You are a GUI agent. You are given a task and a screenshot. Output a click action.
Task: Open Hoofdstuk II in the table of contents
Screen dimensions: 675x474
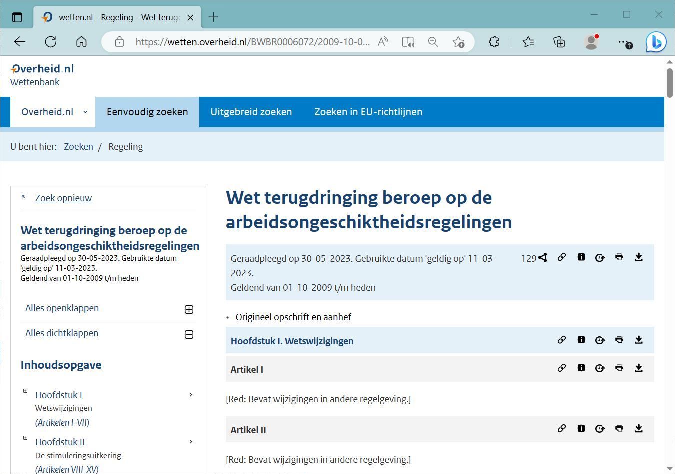click(60, 442)
